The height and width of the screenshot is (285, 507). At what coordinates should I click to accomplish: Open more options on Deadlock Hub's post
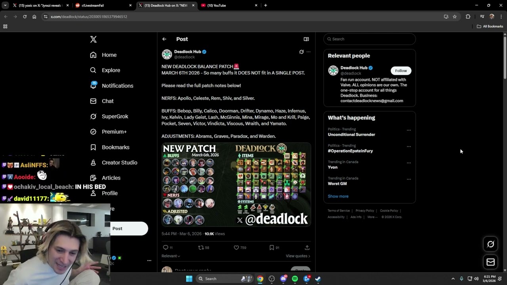309,52
